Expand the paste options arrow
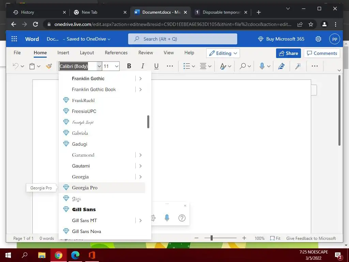Screen dimensions: 349x262 point(39,66)
